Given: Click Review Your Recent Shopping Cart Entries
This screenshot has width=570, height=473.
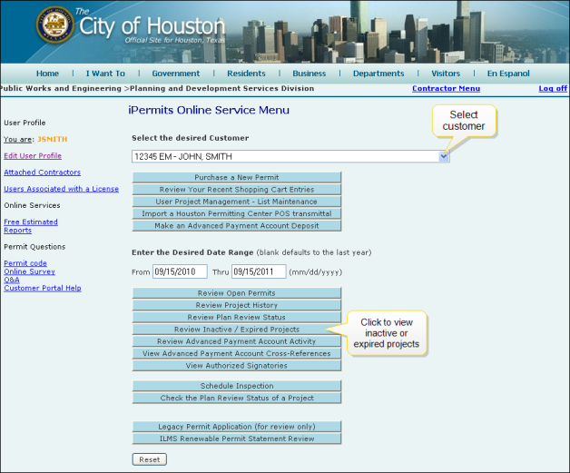Looking at the screenshot, I should click(237, 190).
